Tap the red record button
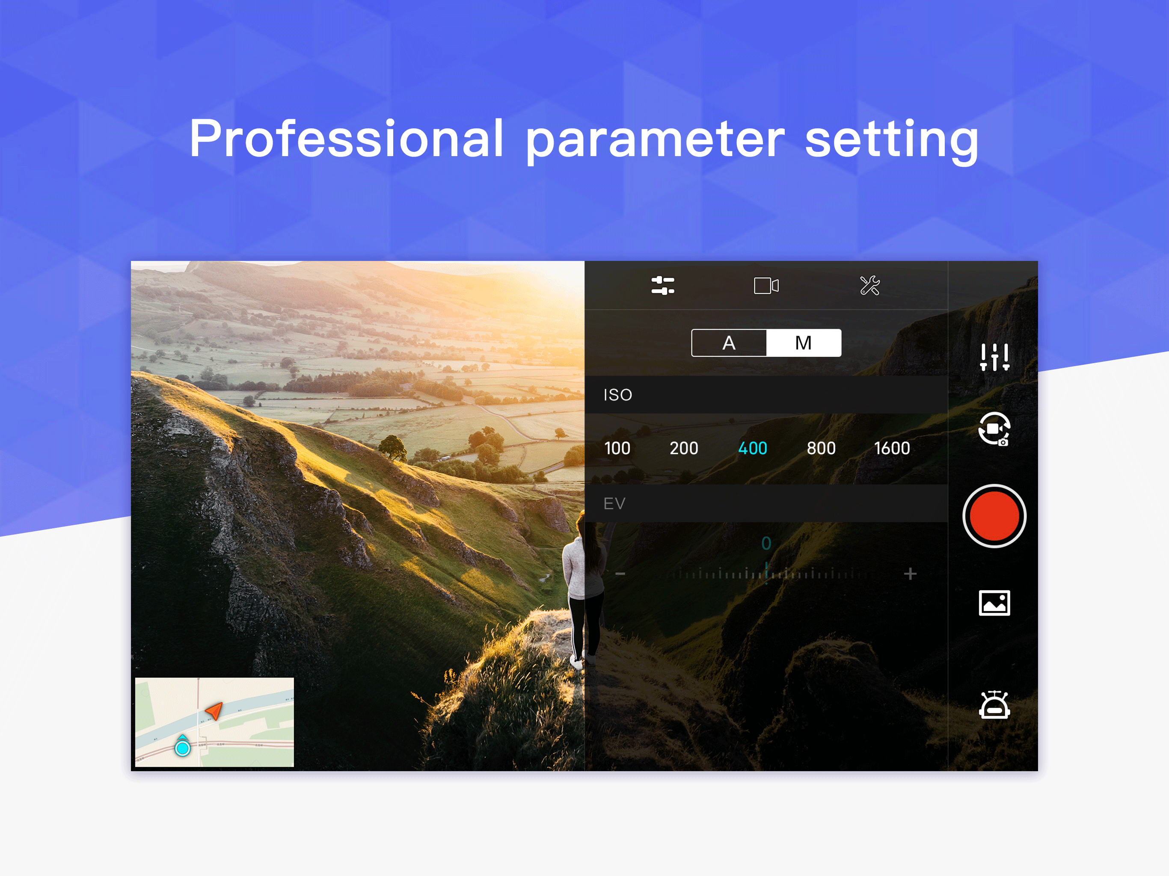Viewport: 1169px width, 876px height. coord(994,516)
